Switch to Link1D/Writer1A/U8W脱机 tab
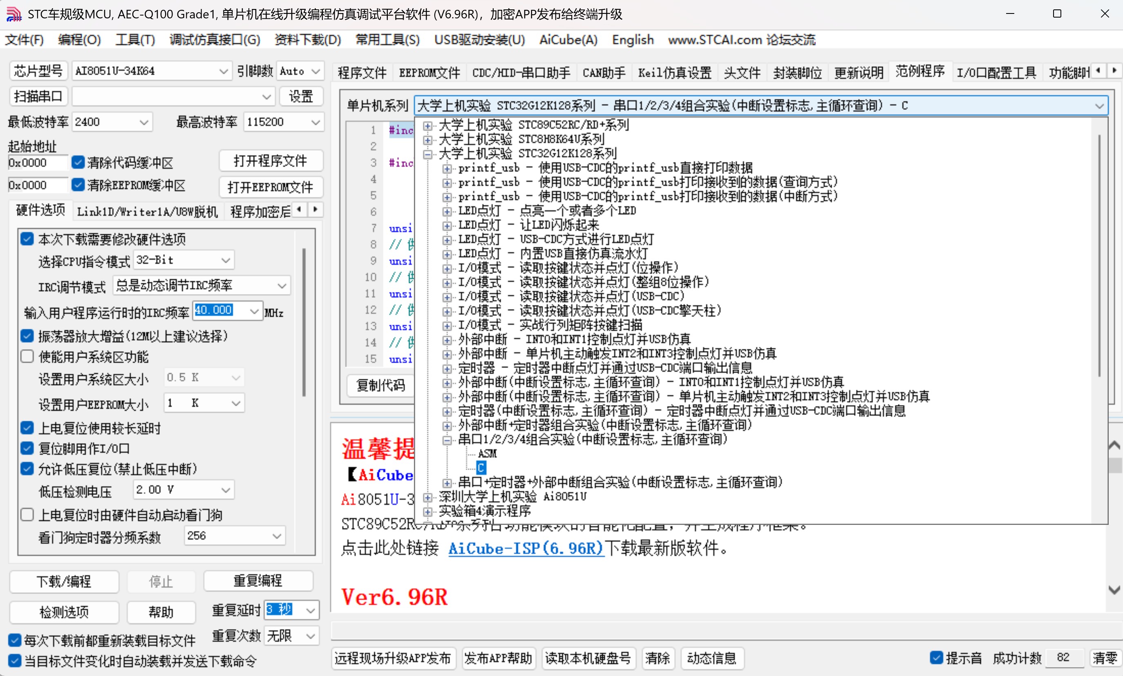Screen dimensions: 1123x676 pos(147,212)
